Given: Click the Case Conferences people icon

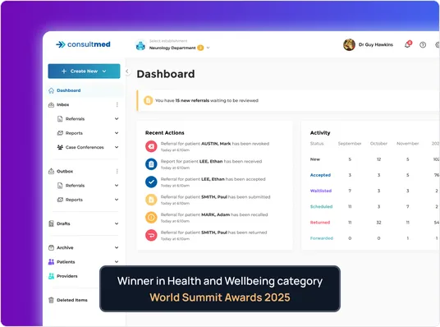Looking at the screenshot, I should click(60, 147).
